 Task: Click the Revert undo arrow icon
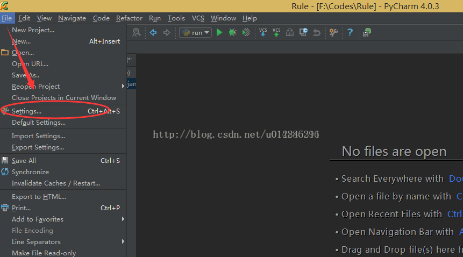pos(317,32)
